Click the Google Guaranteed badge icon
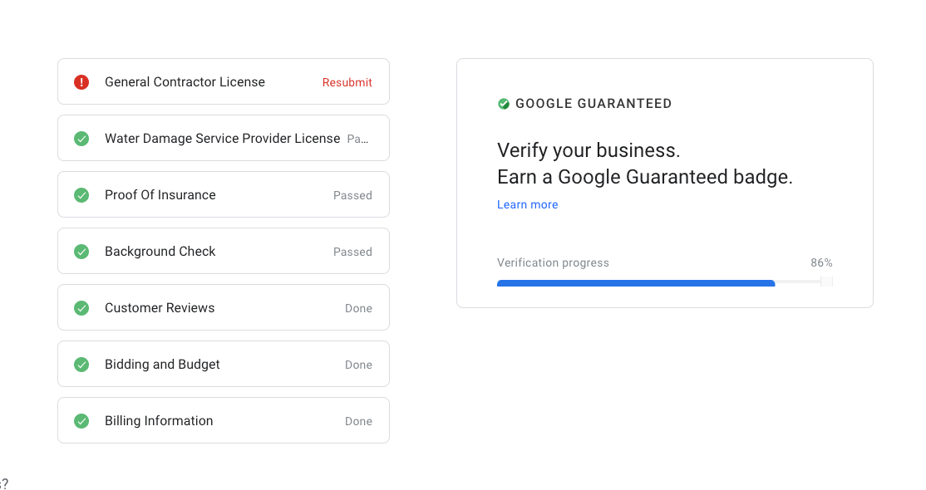The height and width of the screenshot is (490, 926). point(504,104)
